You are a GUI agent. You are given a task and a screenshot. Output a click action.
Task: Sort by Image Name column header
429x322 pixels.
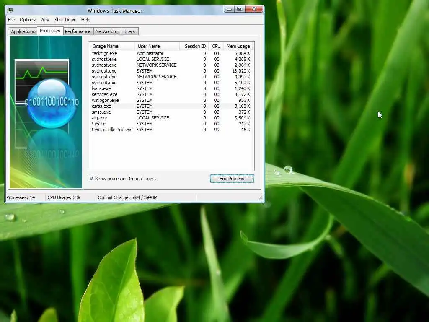point(112,46)
